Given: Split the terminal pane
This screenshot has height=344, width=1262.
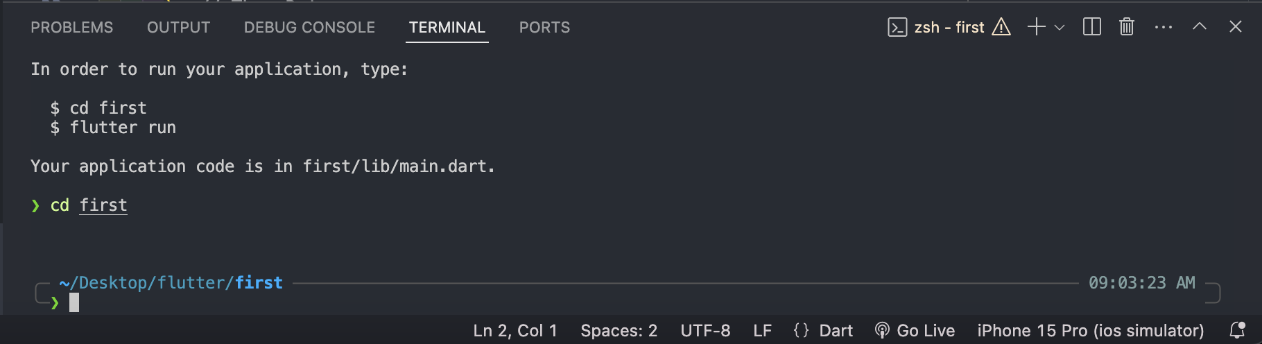Looking at the screenshot, I should [x=1091, y=27].
